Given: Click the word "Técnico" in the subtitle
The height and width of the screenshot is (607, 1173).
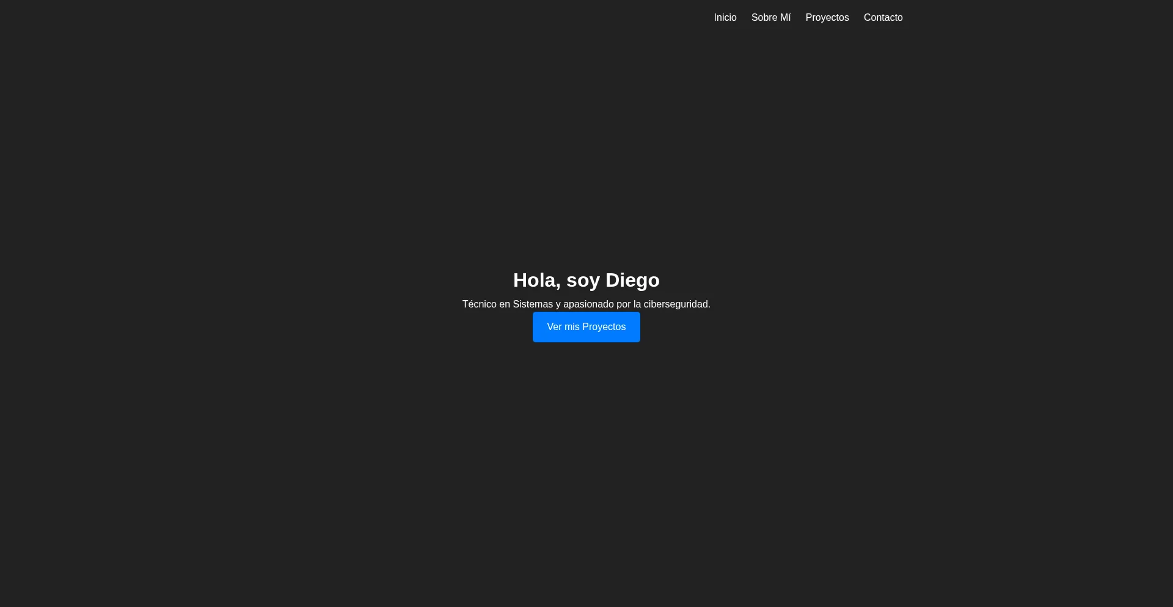Looking at the screenshot, I should click(479, 304).
